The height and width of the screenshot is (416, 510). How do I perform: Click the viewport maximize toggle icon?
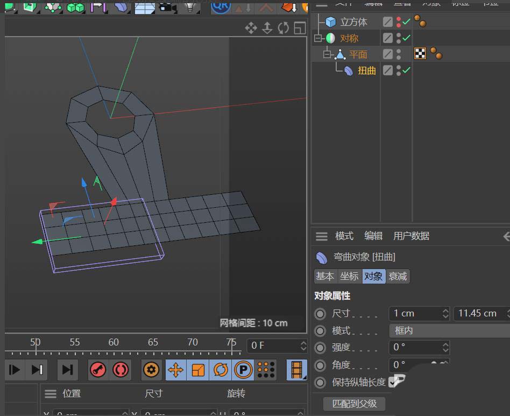click(300, 28)
